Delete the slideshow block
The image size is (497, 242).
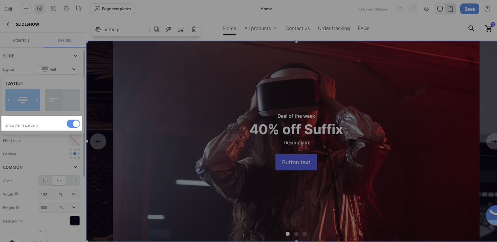point(194,29)
